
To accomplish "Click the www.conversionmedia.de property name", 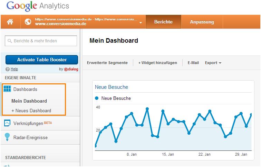I will pos(61,24).
